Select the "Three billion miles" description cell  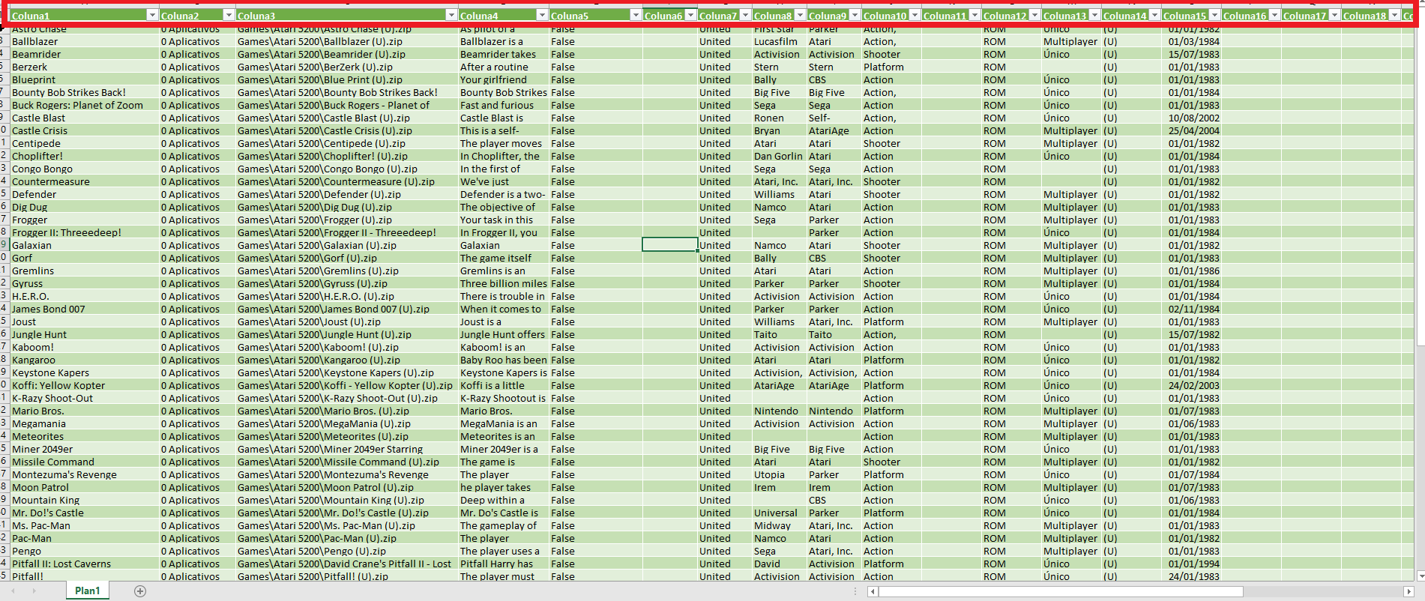(x=504, y=283)
